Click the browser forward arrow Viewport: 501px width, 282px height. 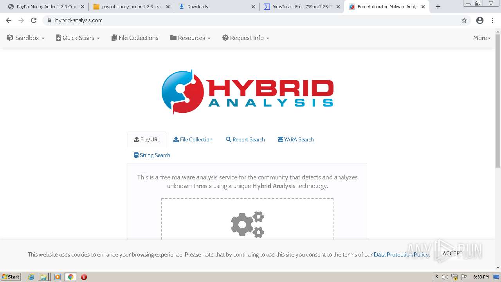tap(21, 20)
